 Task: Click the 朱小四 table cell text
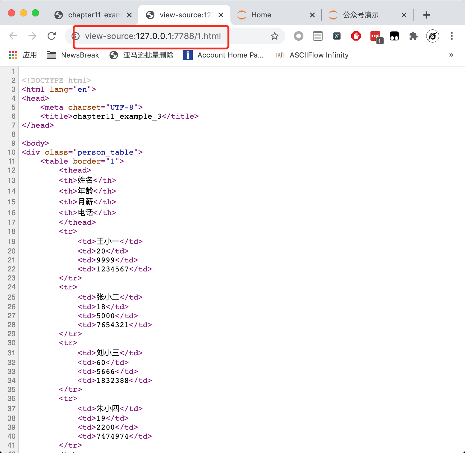tap(108, 408)
